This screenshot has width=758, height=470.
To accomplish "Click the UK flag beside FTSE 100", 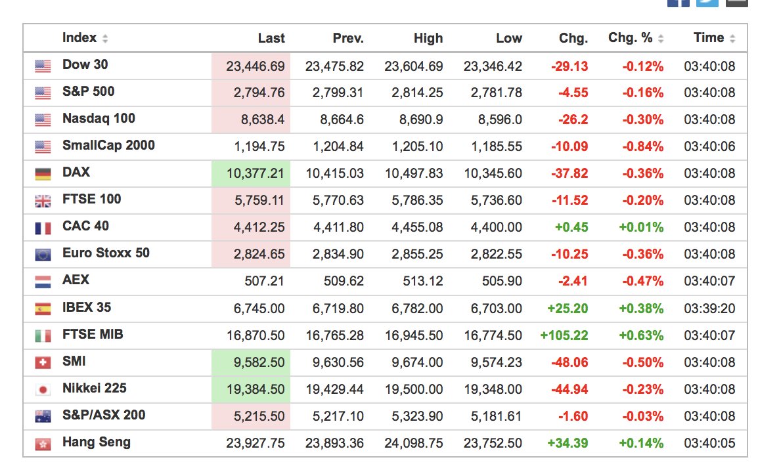I will (x=43, y=201).
